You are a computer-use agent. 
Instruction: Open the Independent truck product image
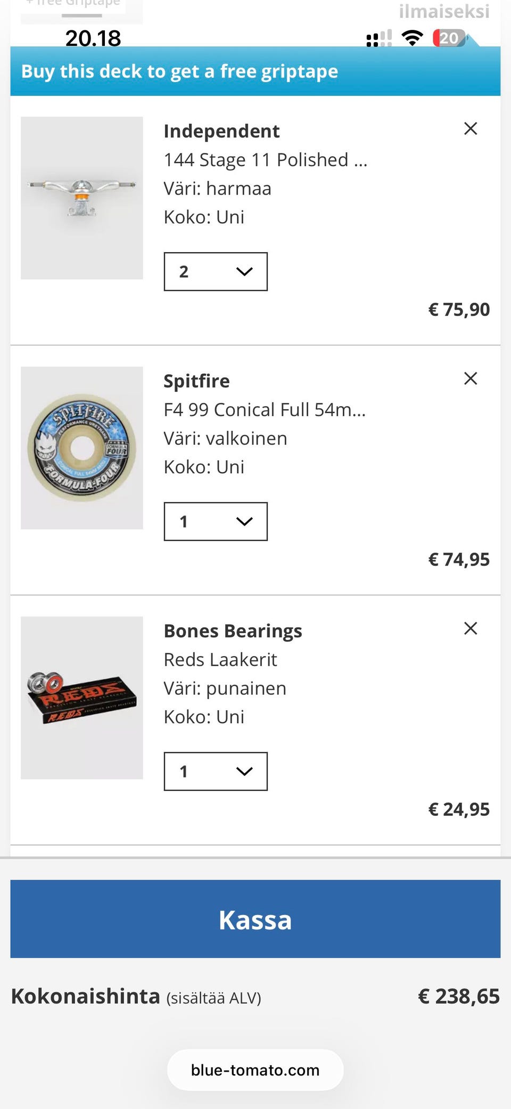(82, 198)
